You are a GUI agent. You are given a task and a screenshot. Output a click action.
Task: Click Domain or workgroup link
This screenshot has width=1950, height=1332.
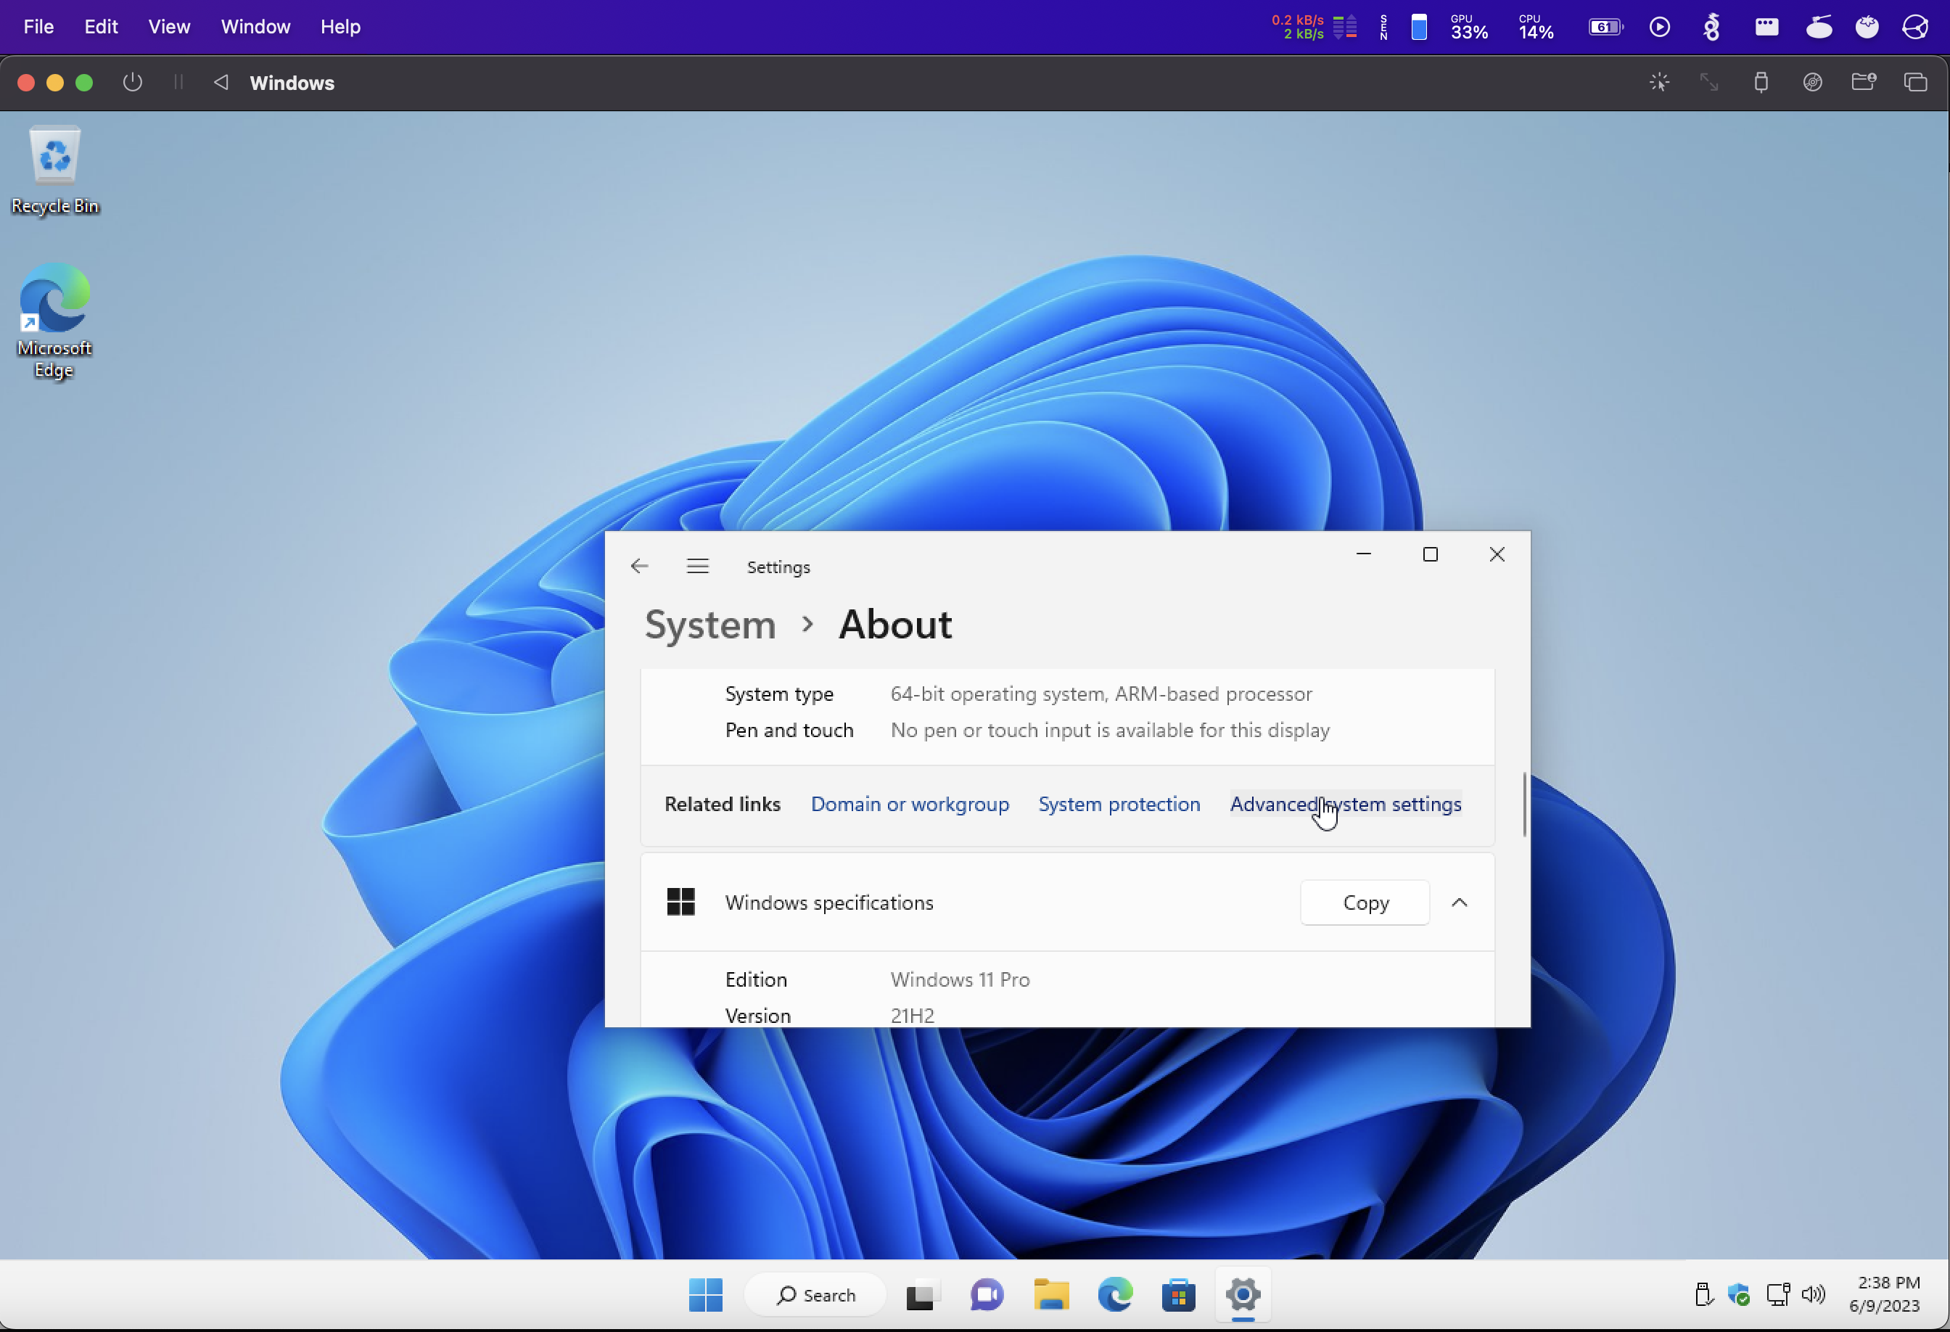(910, 804)
